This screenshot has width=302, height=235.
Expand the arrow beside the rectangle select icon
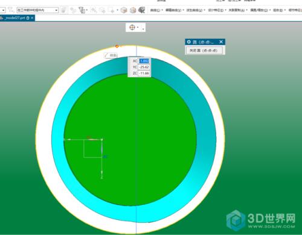117,10
